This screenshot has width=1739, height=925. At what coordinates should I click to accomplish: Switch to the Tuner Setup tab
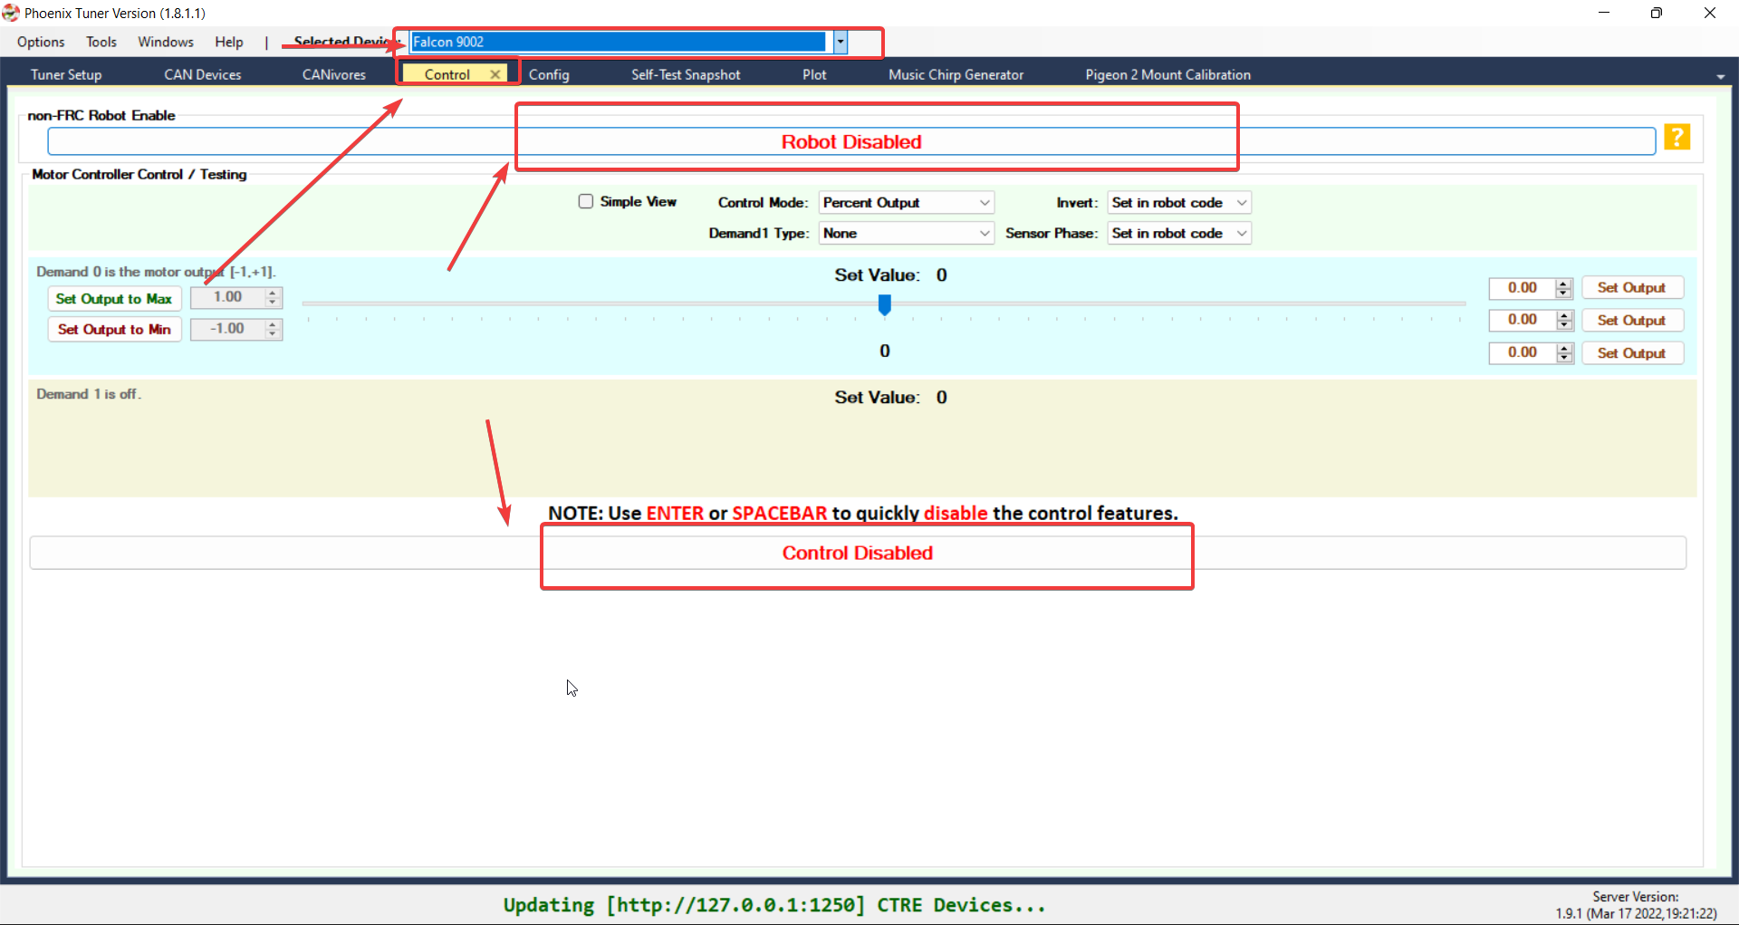pyautogui.click(x=66, y=74)
